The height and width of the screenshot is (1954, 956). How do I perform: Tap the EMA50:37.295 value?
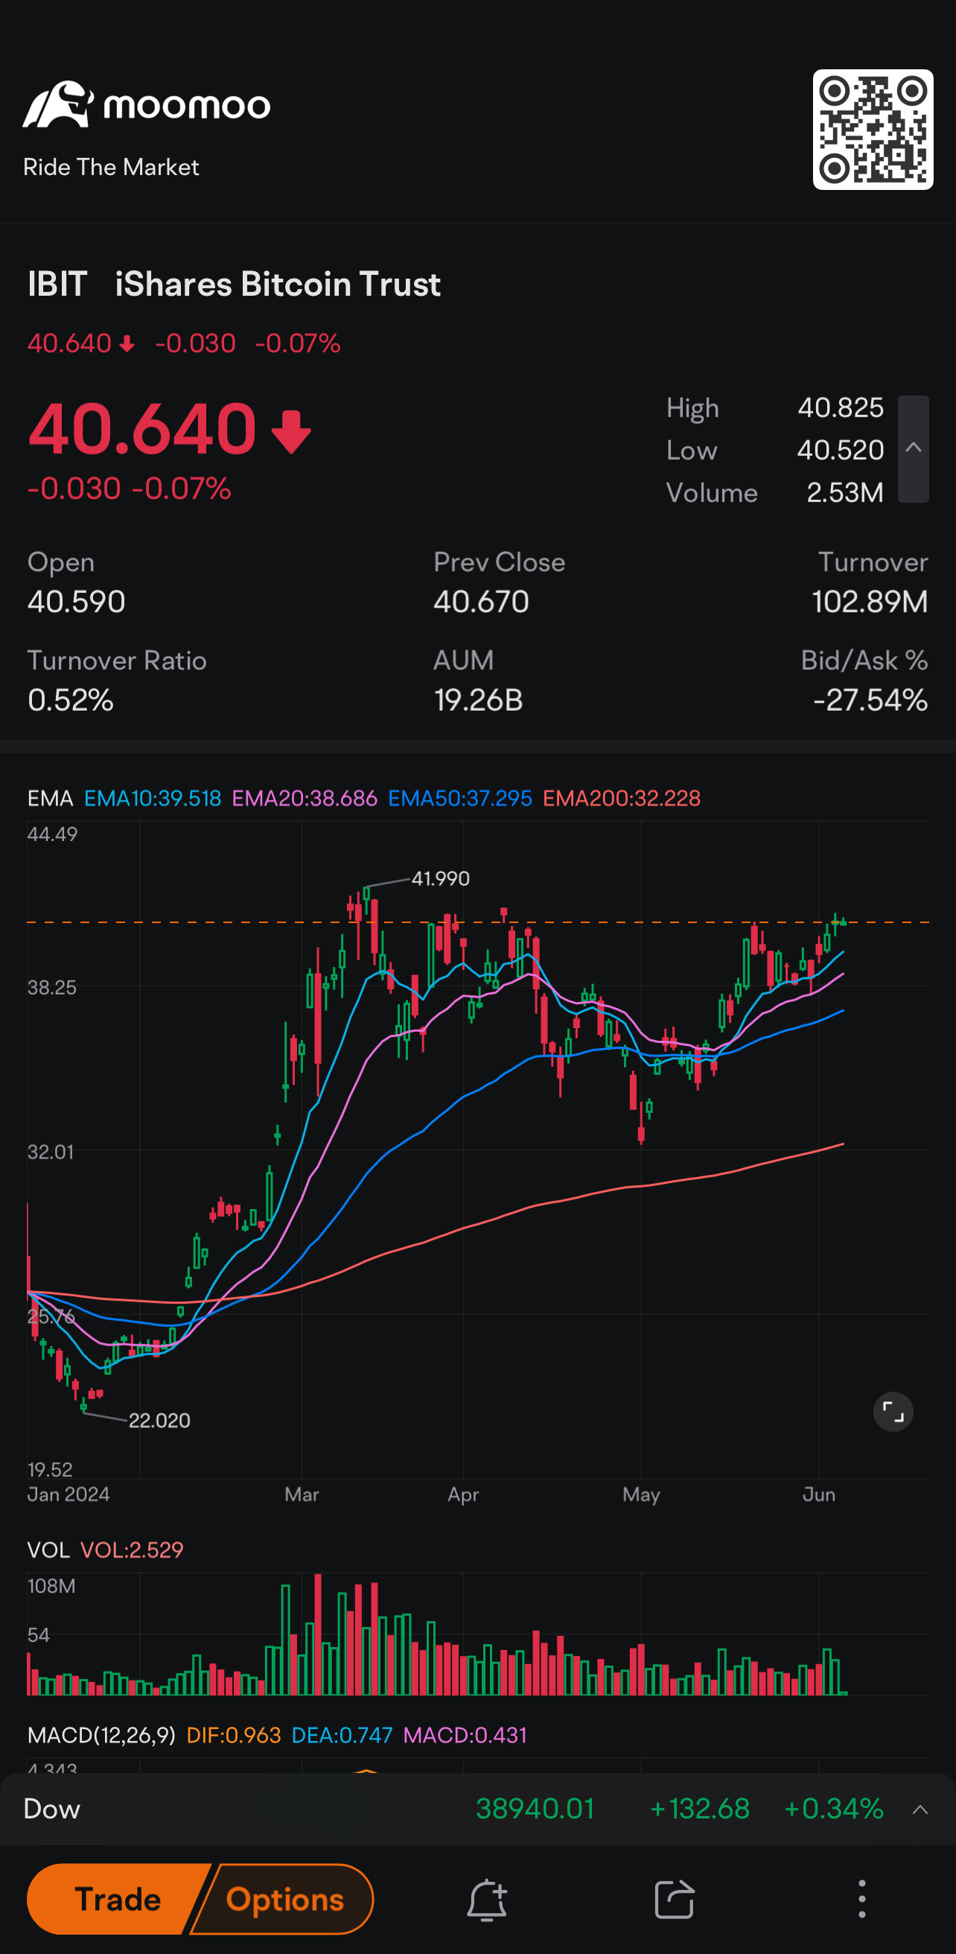click(460, 798)
